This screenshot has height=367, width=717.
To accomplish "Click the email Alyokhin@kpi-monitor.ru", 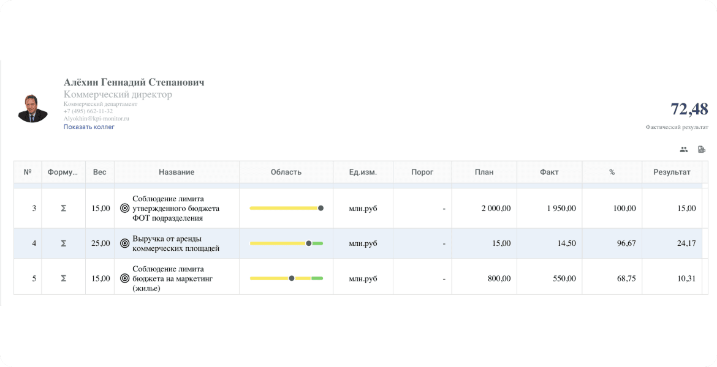I will click(96, 119).
